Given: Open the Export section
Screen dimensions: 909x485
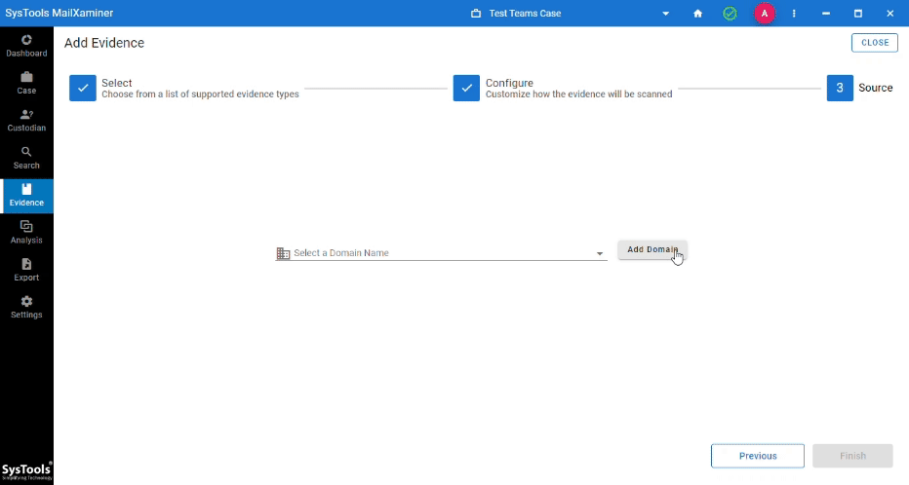Looking at the screenshot, I should click(x=26, y=271).
